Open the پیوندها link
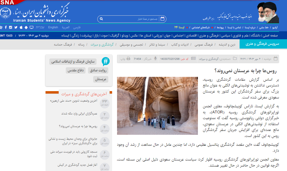 (x=220, y=27)
